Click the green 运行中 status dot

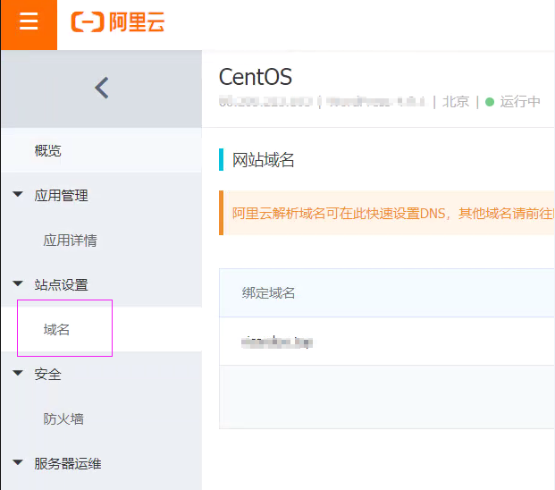(490, 102)
